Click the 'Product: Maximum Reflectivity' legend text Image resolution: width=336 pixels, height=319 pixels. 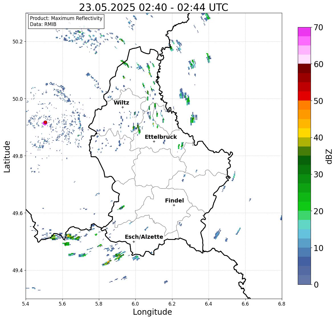(66, 18)
